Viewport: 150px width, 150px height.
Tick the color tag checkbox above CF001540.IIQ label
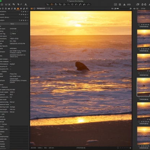tap(139, 146)
